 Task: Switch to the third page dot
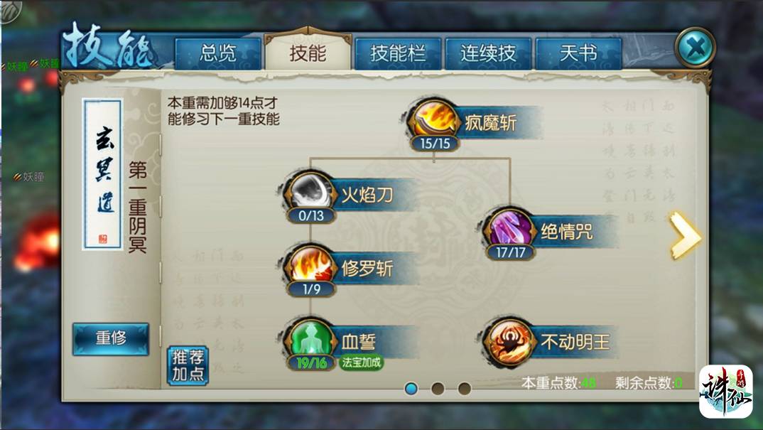click(x=464, y=388)
